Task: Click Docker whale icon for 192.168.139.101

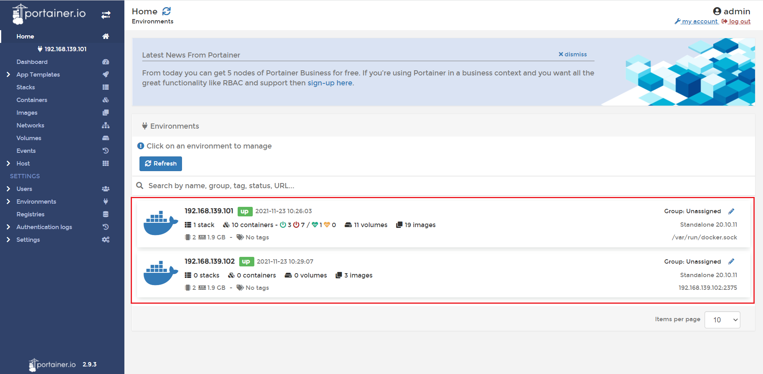Action: (x=161, y=223)
